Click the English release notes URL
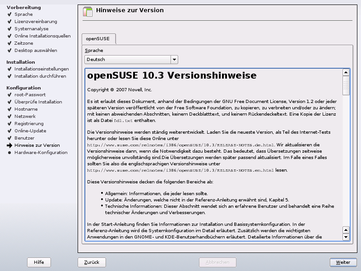 pos(180,171)
